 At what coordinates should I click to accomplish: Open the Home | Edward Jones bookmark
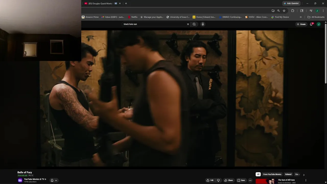204,17
